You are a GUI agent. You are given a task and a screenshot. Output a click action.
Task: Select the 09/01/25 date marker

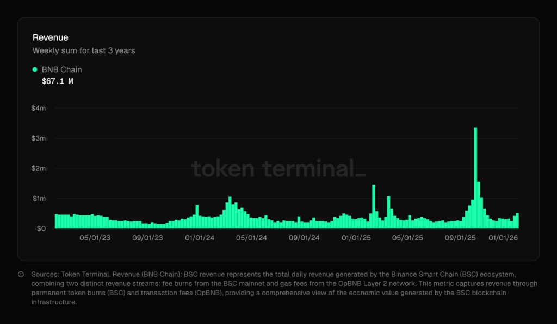click(x=461, y=238)
